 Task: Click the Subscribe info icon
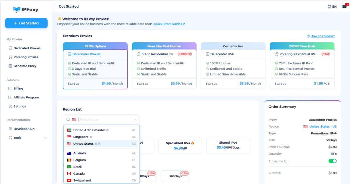click(286, 161)
